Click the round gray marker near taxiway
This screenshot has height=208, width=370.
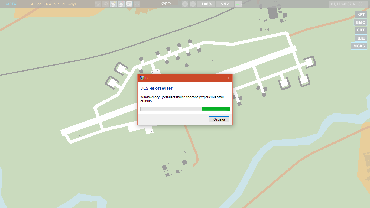coord(186,65)
